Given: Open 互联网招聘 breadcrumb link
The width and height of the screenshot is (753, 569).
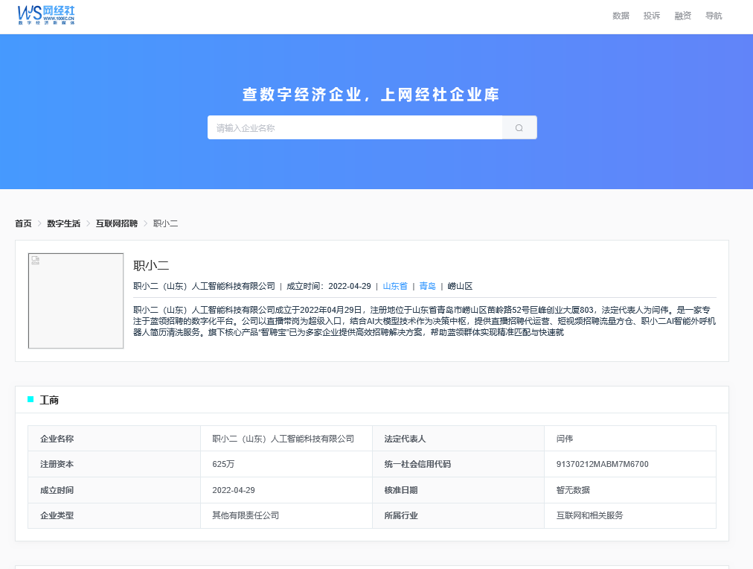Looking at the screenshot, I should 117,223.
